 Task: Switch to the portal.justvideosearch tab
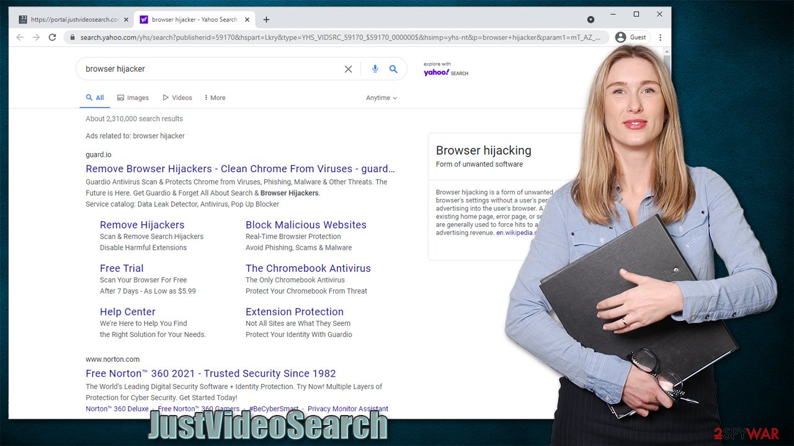73,20
